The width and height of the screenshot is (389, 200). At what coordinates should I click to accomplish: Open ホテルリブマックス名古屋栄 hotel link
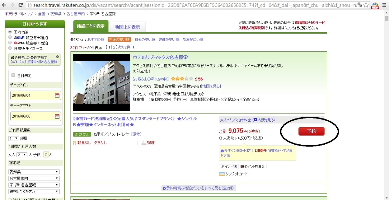160,57
